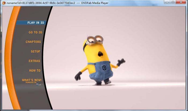Select WHAT'S NEW! menu entry
Image resolution: width=188 pixels, height=111 pixels.
pyautogui.click(x=32, y=80)
